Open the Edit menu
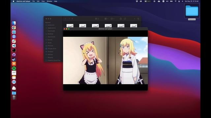 pos(38,1)
